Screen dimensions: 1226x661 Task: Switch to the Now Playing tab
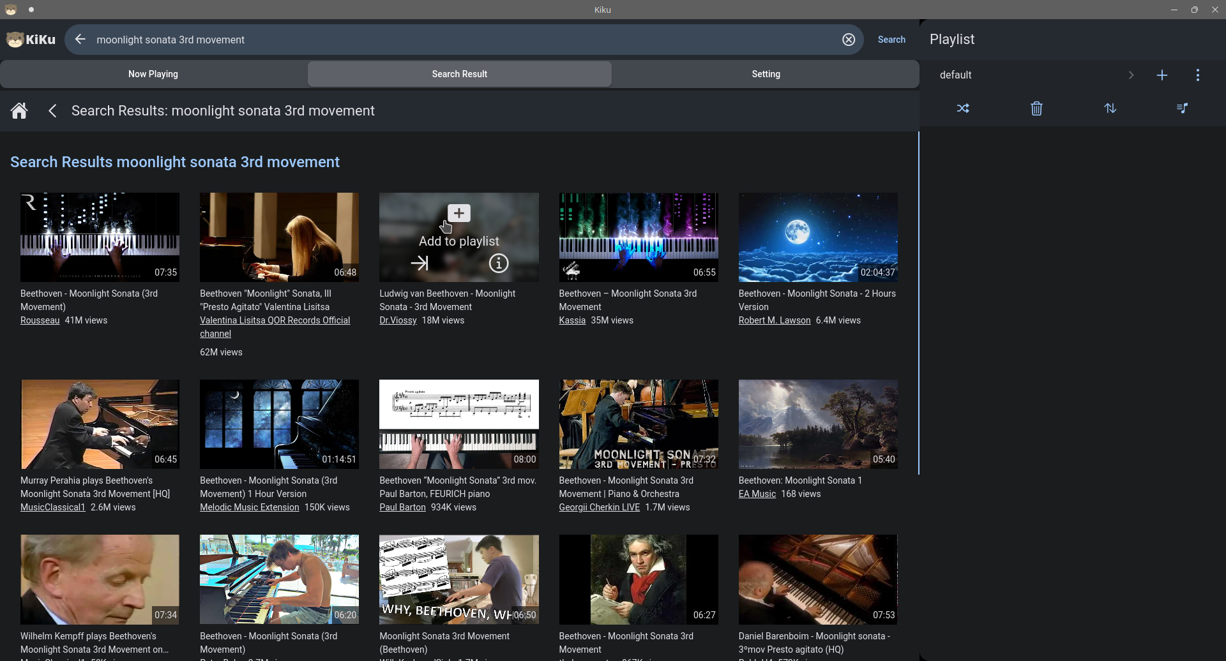153,74
